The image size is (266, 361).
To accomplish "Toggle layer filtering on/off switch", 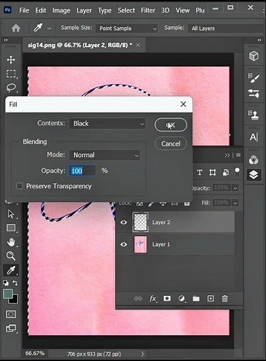I will tap(237, 171).
